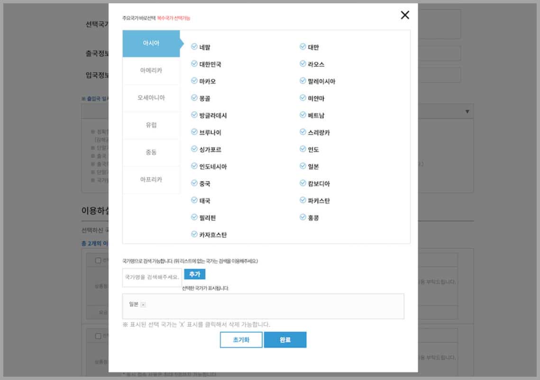
Task: Switch to the 아프리카 region tab
Action: [151, 180]
